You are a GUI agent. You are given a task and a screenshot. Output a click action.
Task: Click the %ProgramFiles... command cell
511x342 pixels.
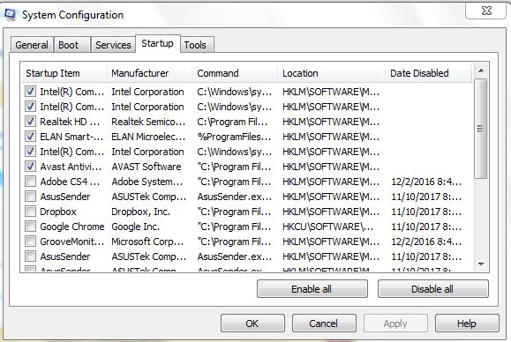click(234, 137)
